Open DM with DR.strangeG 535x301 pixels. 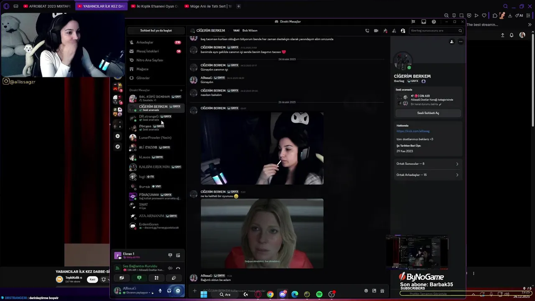pyautogui.click(x=155, y=118)
